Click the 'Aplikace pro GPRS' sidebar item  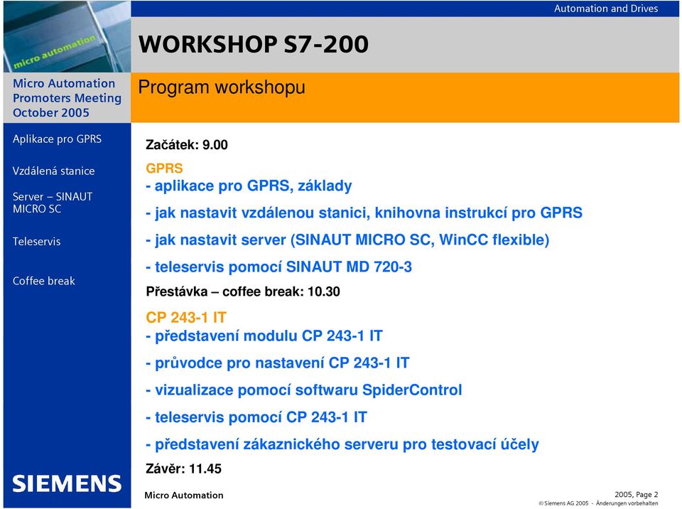(x=57, y=139)
